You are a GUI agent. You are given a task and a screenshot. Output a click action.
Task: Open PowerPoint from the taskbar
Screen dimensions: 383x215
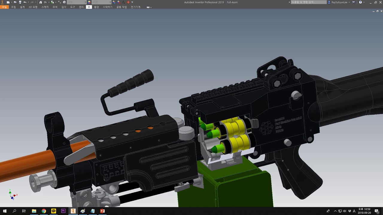click(x=102, y=211)
